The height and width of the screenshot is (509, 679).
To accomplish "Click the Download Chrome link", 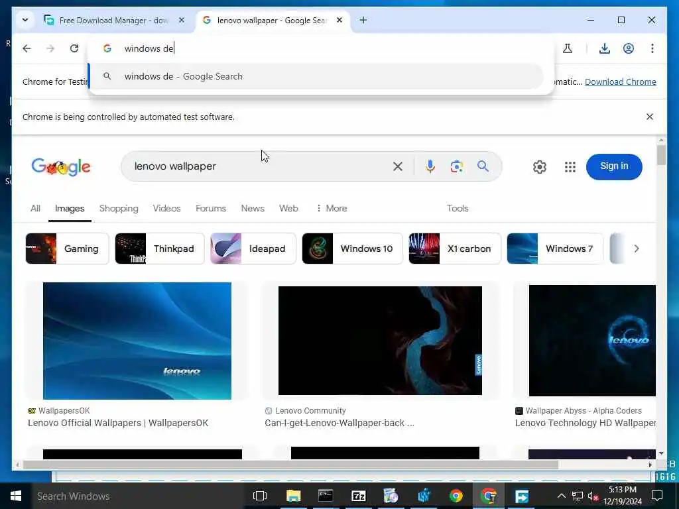I will (x=620, y=82).
